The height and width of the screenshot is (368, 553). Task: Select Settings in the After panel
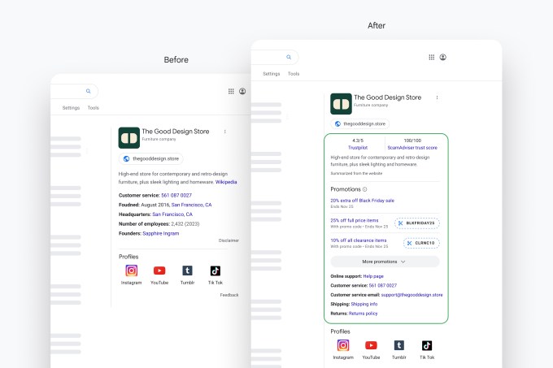tap(271, 74)
